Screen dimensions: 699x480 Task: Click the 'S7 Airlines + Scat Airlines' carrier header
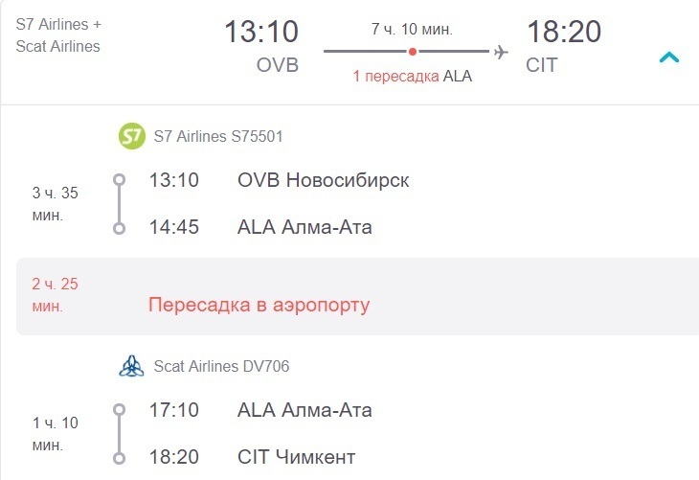coord(58,35)
